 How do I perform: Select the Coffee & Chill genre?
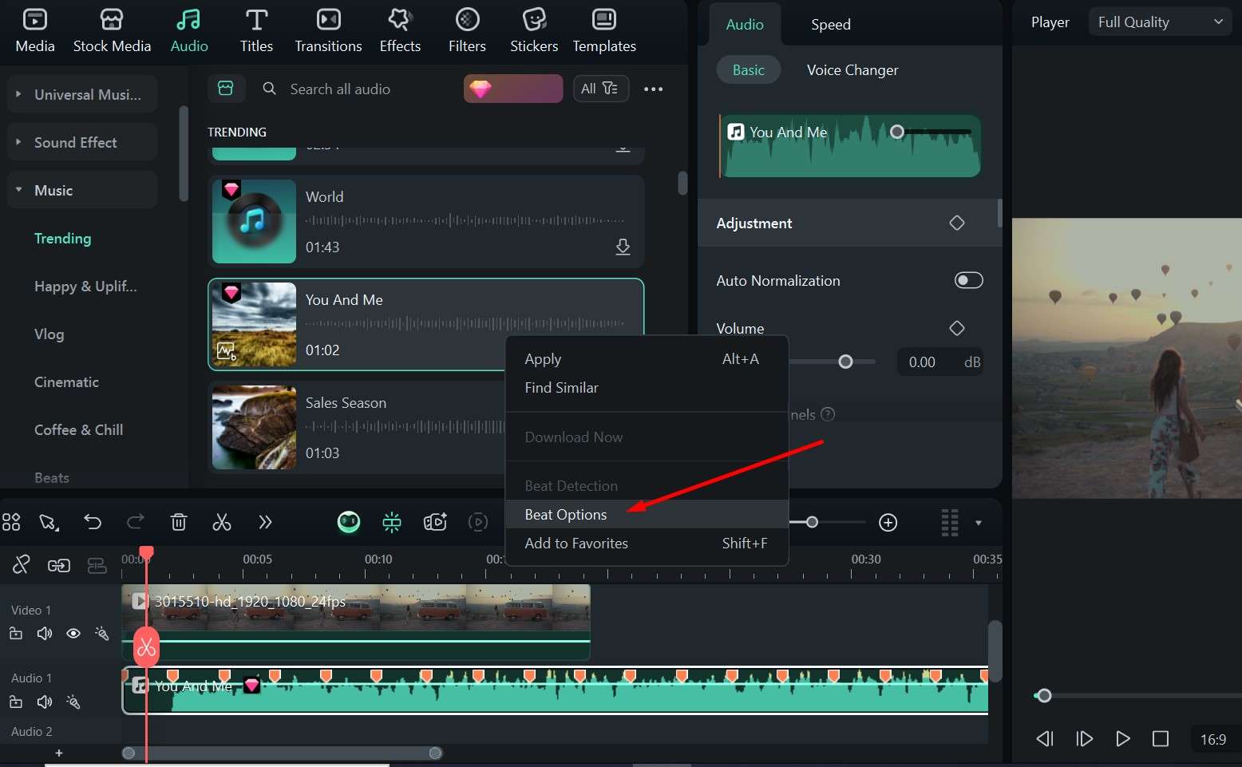pos(78,429)
